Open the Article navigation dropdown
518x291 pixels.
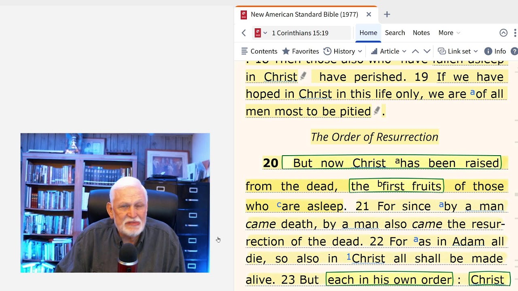click(388, 51)
